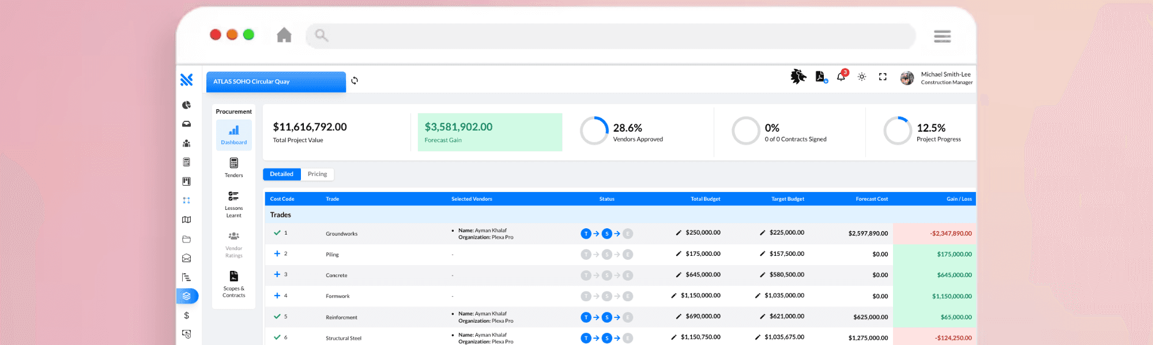Click the checkmark on Reinforcment row
The height and width of the screenshot is (345, 1153).
coord(277,316)
